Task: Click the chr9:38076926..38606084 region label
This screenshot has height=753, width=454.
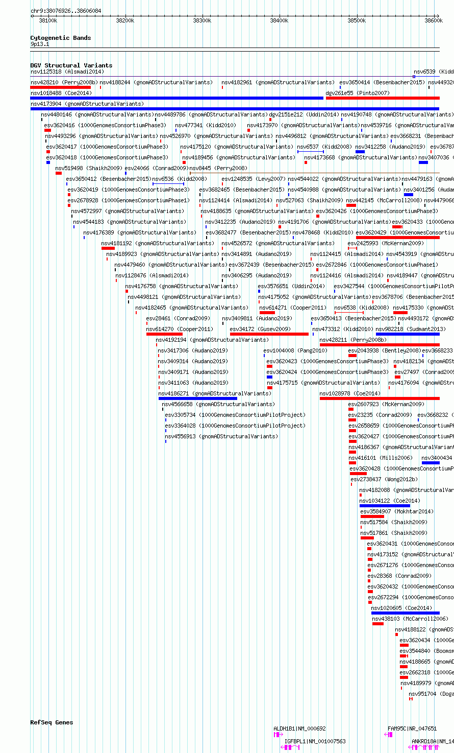Action: (66, 11)
